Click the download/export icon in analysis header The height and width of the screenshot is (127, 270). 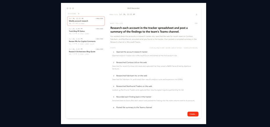tap(197, 15)
